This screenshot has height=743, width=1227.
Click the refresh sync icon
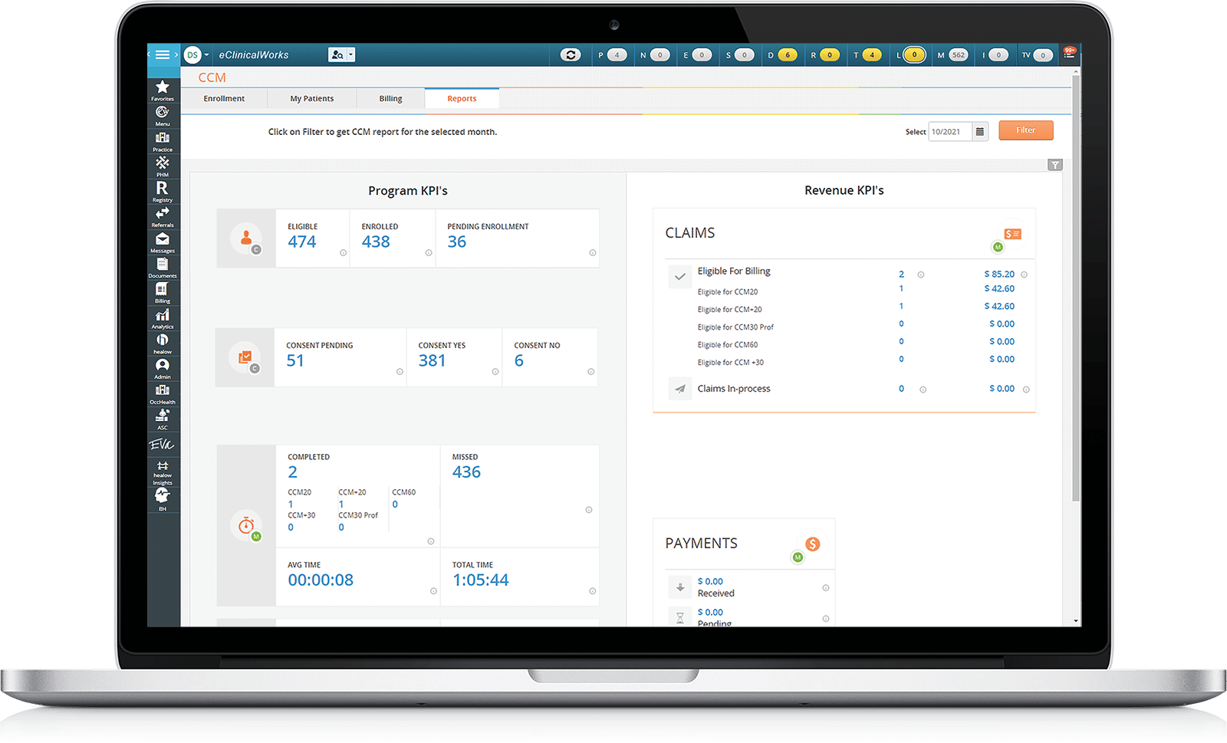tap(571, 54)
